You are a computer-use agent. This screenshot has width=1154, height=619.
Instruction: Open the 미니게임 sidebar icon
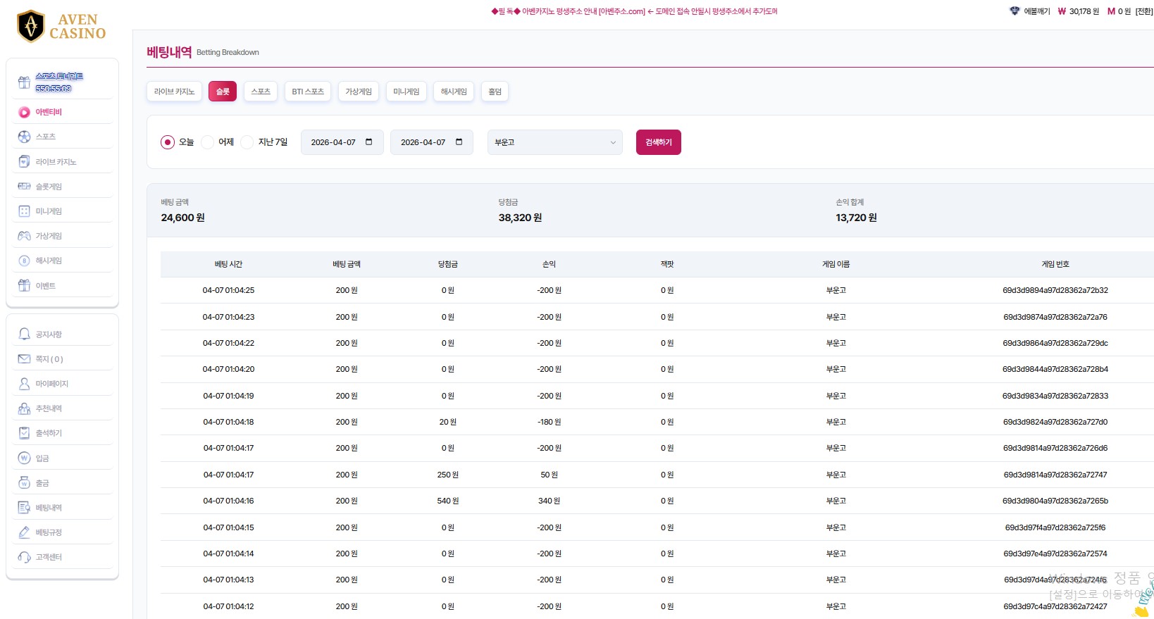[24, 211]
